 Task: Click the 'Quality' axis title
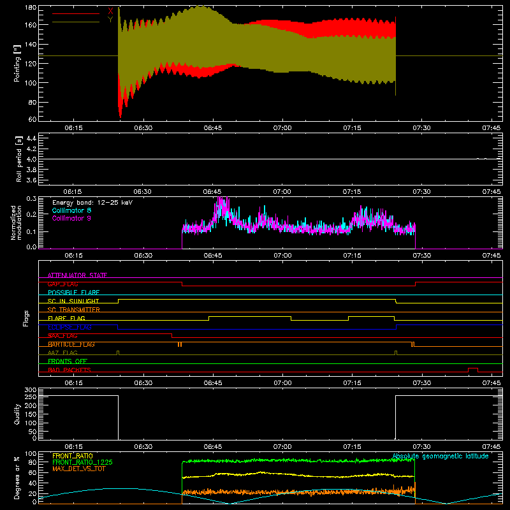[x=17, y=414]
